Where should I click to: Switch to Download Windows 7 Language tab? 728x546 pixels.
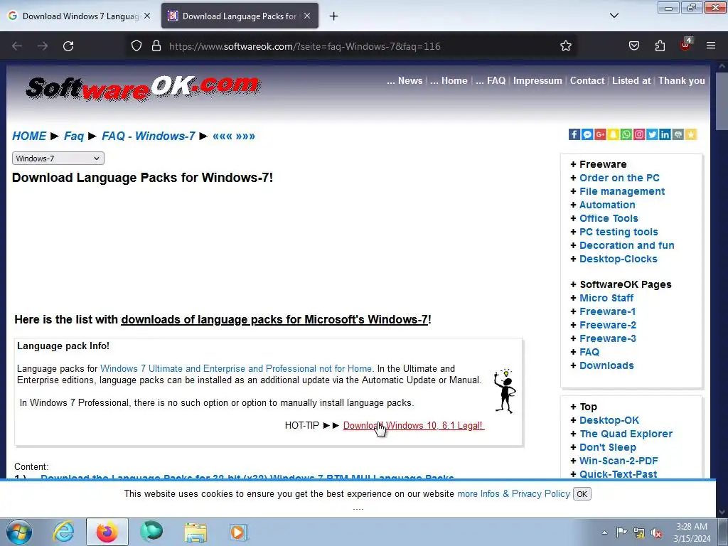click(79, 16)
